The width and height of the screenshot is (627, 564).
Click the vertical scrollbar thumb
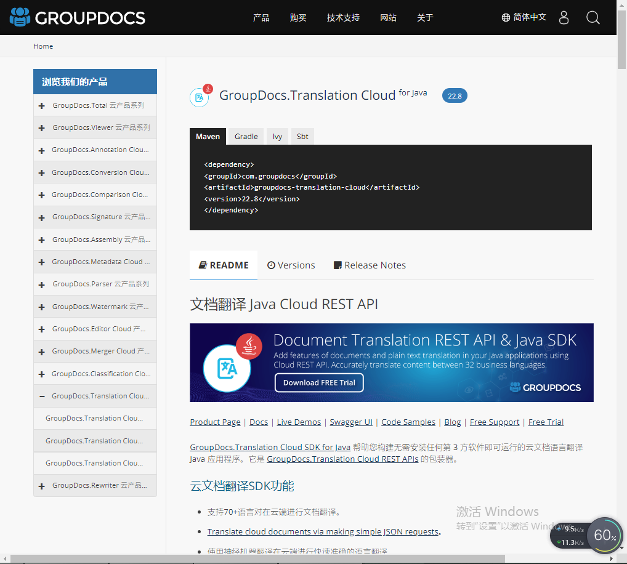(622, 39)
